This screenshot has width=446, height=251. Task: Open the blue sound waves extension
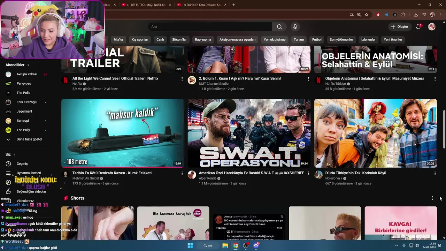[x=386, y=15]
